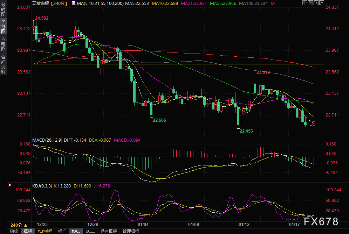The width and height of the screenshot is (349, 234).
Task: Click the 12/29 date on the time axis
Action: coord(93,225)
